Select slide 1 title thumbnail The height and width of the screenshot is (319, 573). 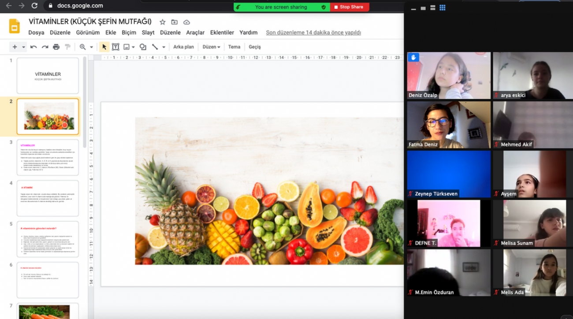coord(48,76)
